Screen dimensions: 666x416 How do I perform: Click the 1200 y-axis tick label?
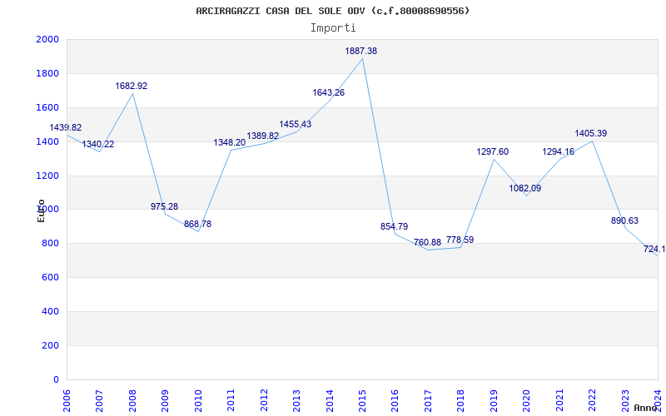(47, 176)
